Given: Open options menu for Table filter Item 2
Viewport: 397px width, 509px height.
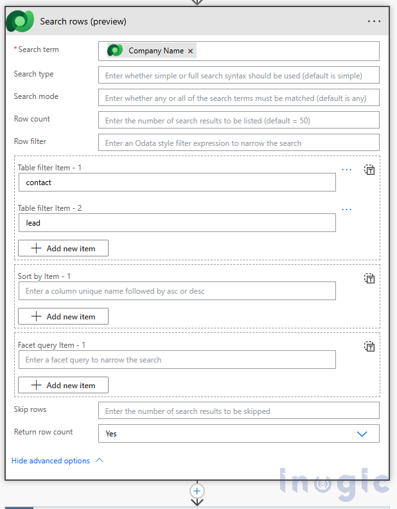Looking at the screenshot, I should (x=347, y=210).
